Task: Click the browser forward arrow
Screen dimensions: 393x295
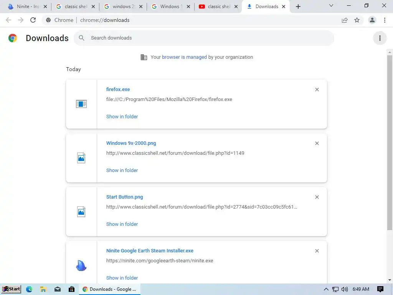Action: tap(21, 20)
